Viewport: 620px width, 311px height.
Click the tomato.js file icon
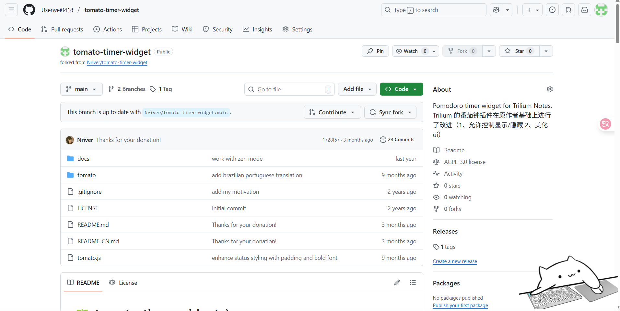click(x=70, y=258)
